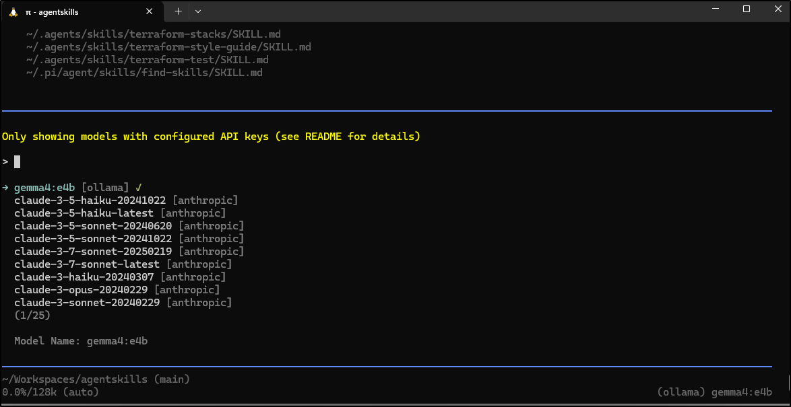Open a new terminal tab
Image resolution: width=791 pixels, height=407 pixels.
pos(178,11)
